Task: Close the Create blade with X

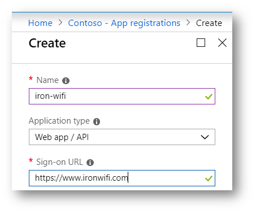Action: click(222, 43)
